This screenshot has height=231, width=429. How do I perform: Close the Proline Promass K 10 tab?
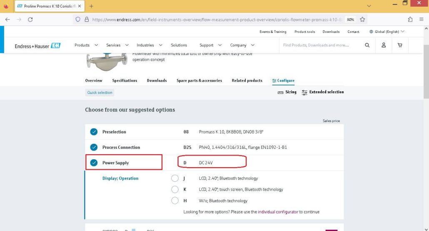[80, 6]
